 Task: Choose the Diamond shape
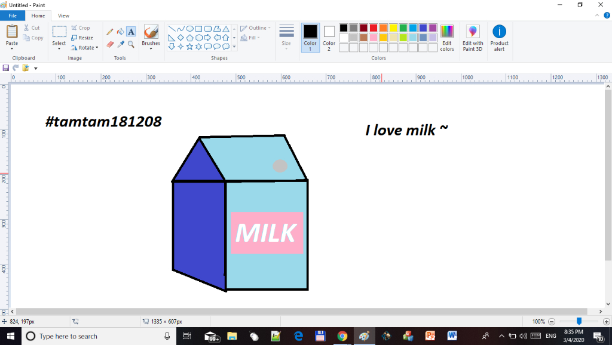click(180, 38)
